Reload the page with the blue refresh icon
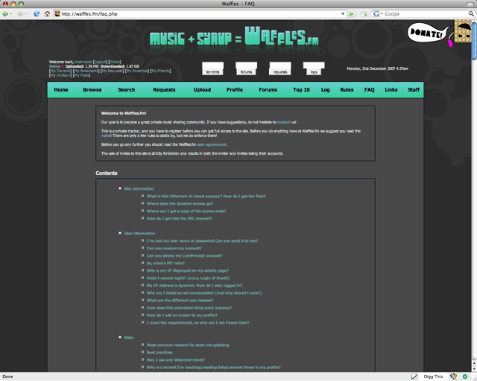 [x=37, y=14]
